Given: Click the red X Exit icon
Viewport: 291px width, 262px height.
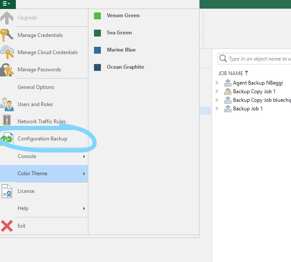Looking at the screenshot, I should coord(7,226).
